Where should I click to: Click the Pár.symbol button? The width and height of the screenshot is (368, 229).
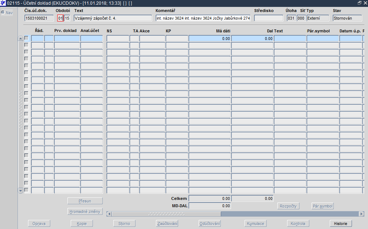[x=323, y=206]
